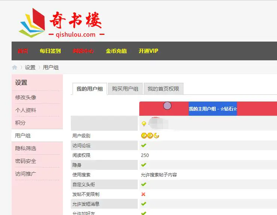Click the 设置 sidebar heading
Image resolution: width=277 pixels, height=215 pixels.
pos(21,82)
